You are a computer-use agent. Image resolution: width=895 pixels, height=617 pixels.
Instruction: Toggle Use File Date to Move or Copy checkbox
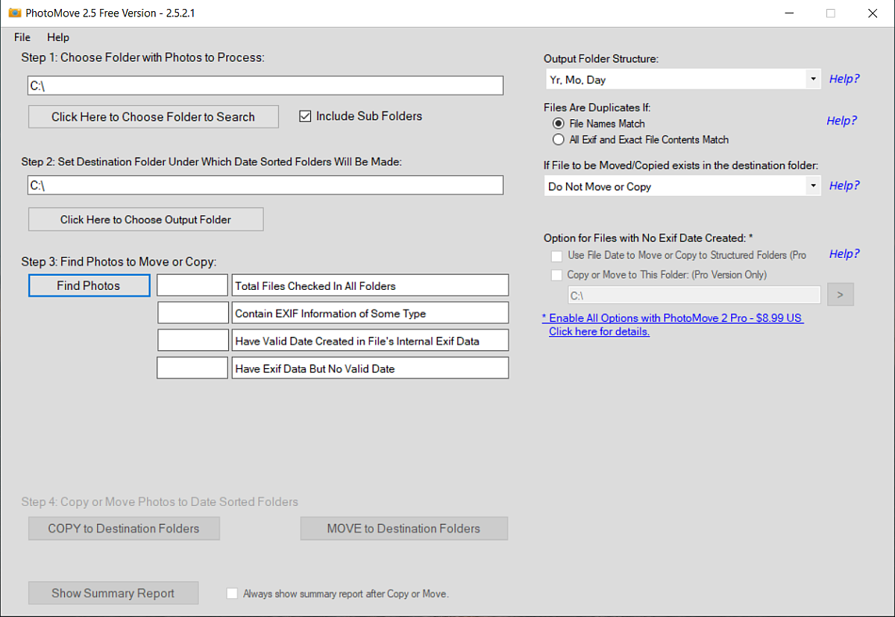click(x=556, y=256)
